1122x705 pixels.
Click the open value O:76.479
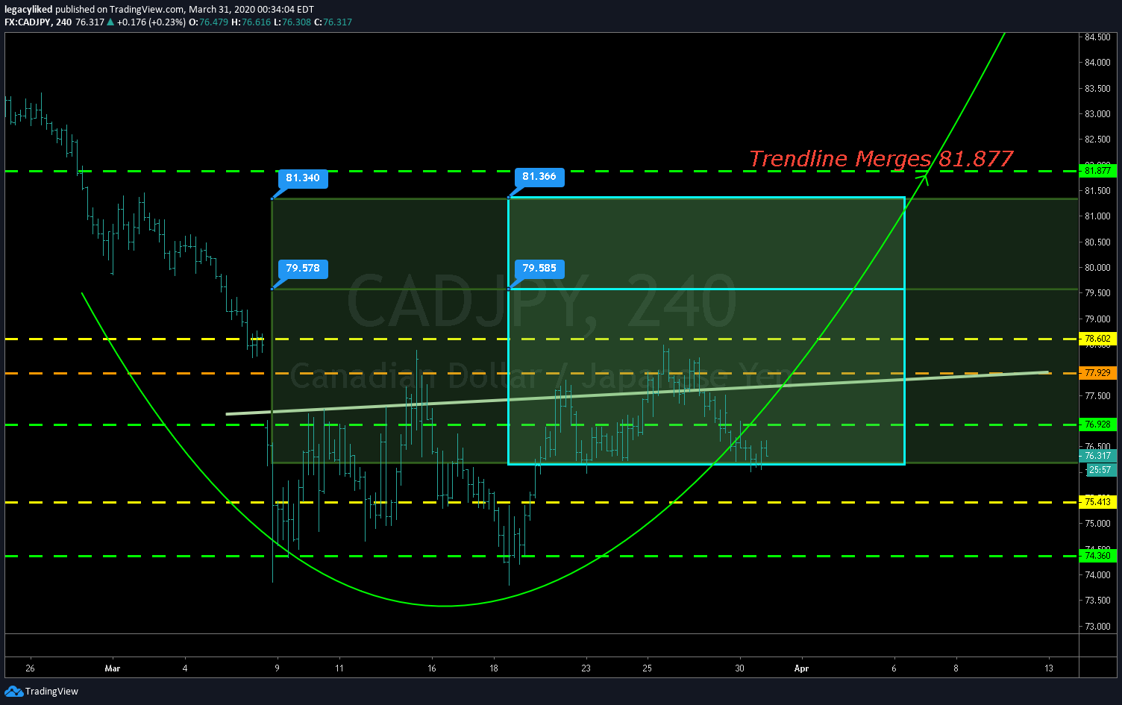(208, 22)
